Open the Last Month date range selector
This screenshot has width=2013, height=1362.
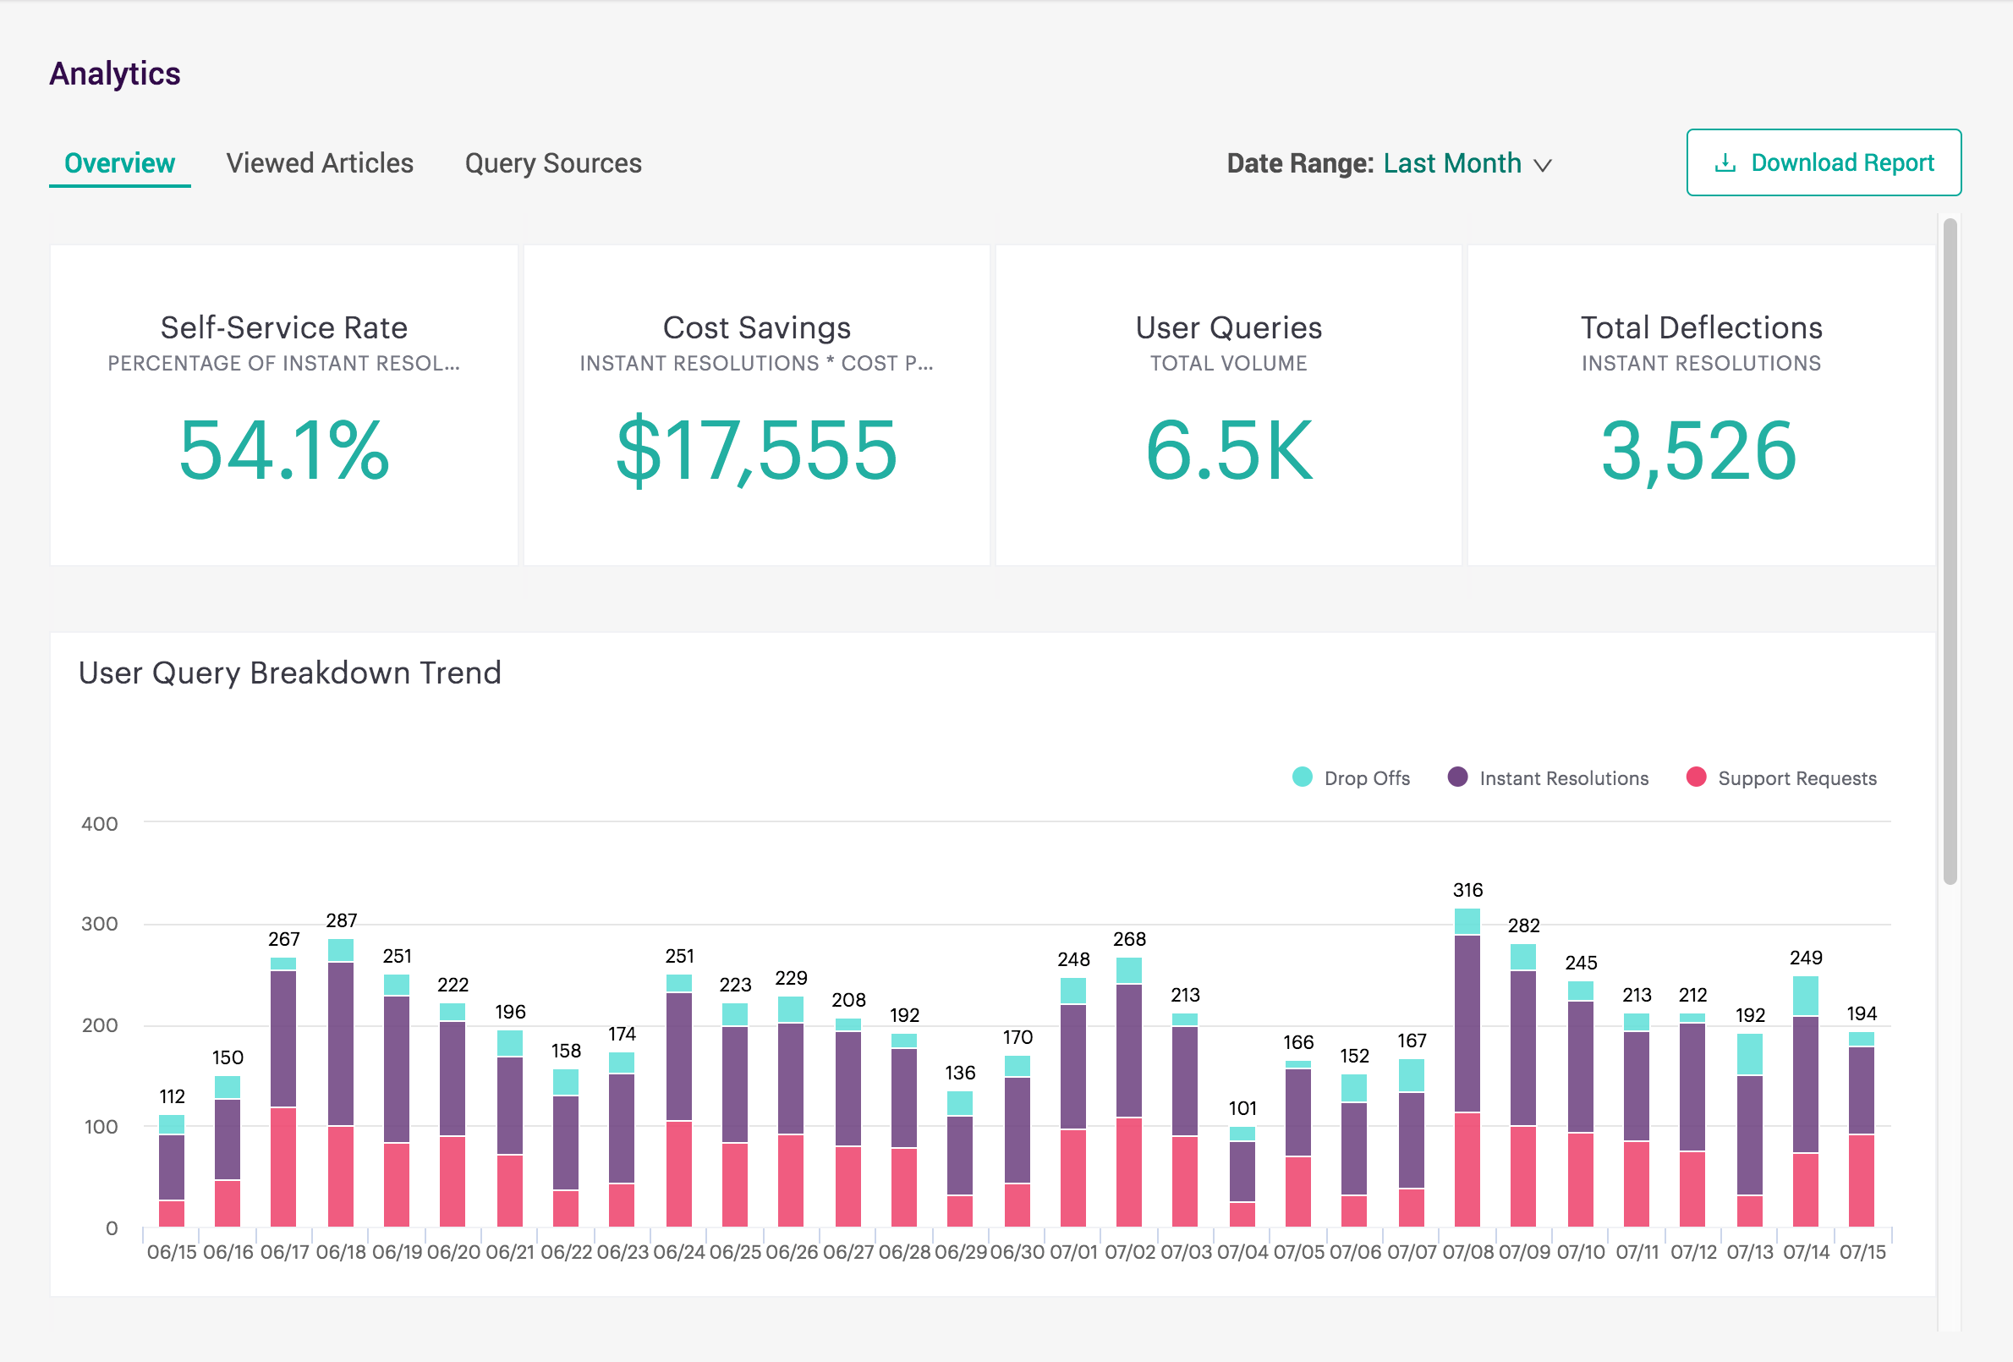(1451, 163)
